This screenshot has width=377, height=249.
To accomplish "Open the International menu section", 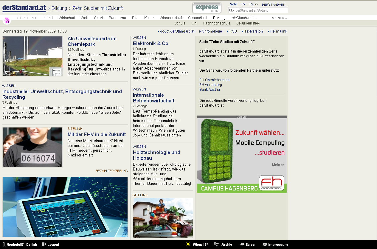I will 27,18.
